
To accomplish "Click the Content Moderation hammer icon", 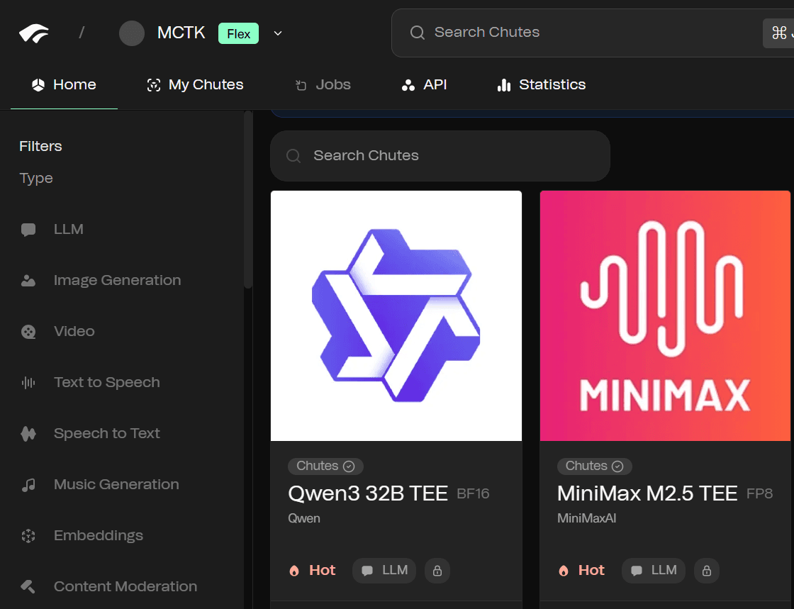I will (x=28, y=587).
